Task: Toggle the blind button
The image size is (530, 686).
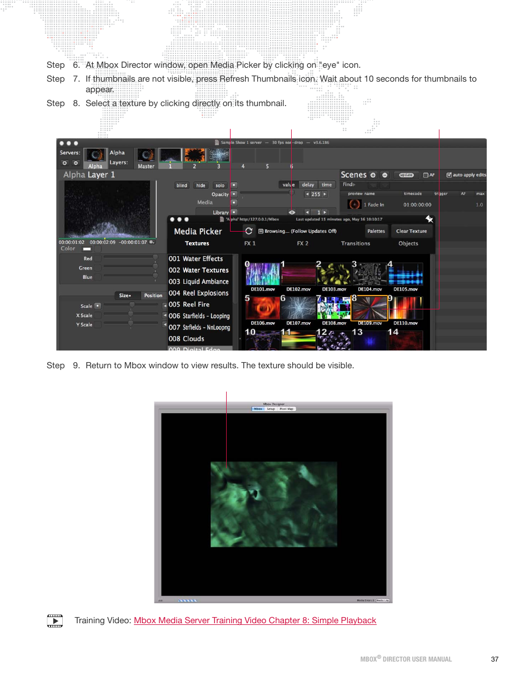Action: 182,186
